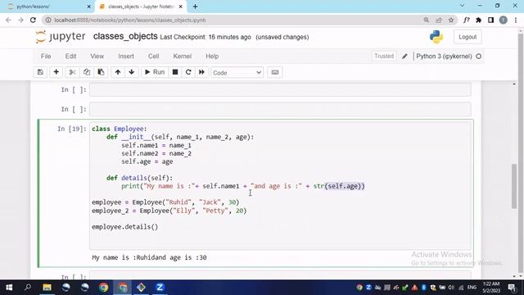The width and height of the screenshot is (524, 295).
Task: Click the Trusted notebook indicator
Action: point(384,57)
